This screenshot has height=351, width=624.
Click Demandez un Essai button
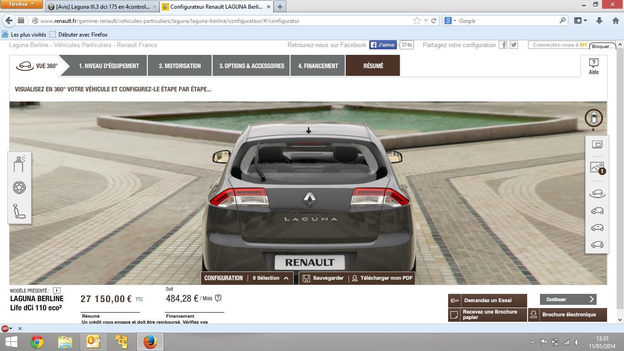tap(487, 300)
